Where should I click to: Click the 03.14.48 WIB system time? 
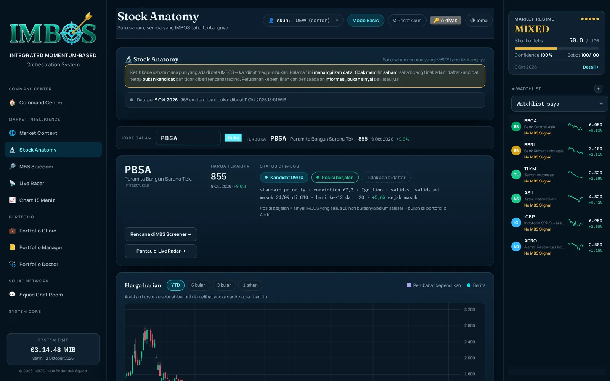pyautogui.click(x=53, y=350)
